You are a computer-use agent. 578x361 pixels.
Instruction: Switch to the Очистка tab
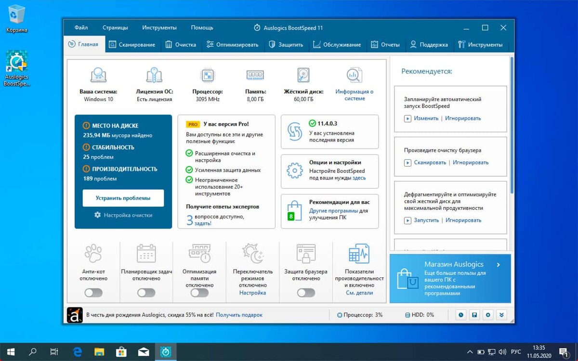(x=181, y=45)
